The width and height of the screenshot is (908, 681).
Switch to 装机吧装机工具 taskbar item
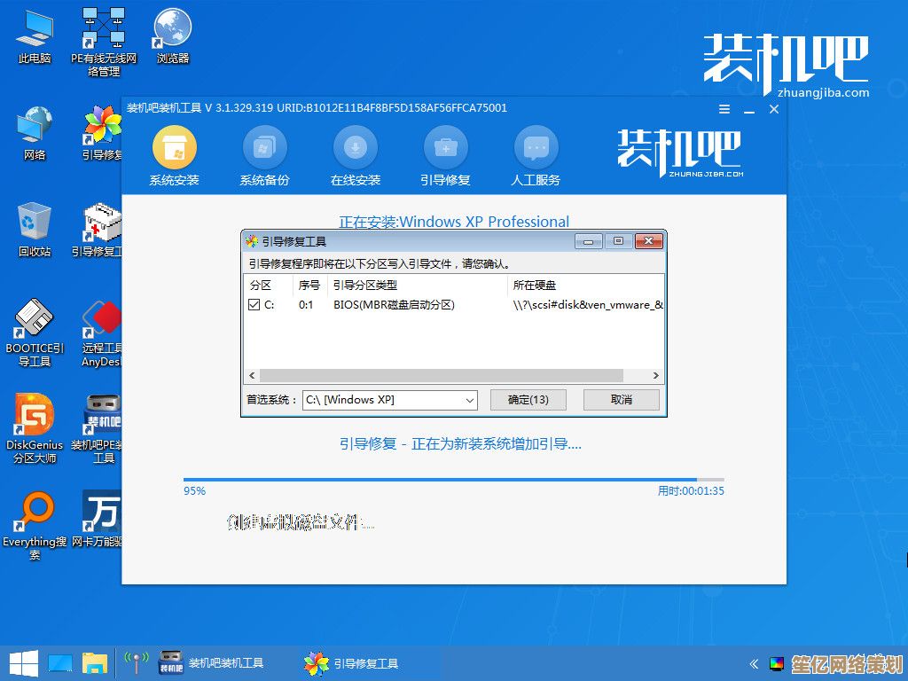[x=211, y=663]
